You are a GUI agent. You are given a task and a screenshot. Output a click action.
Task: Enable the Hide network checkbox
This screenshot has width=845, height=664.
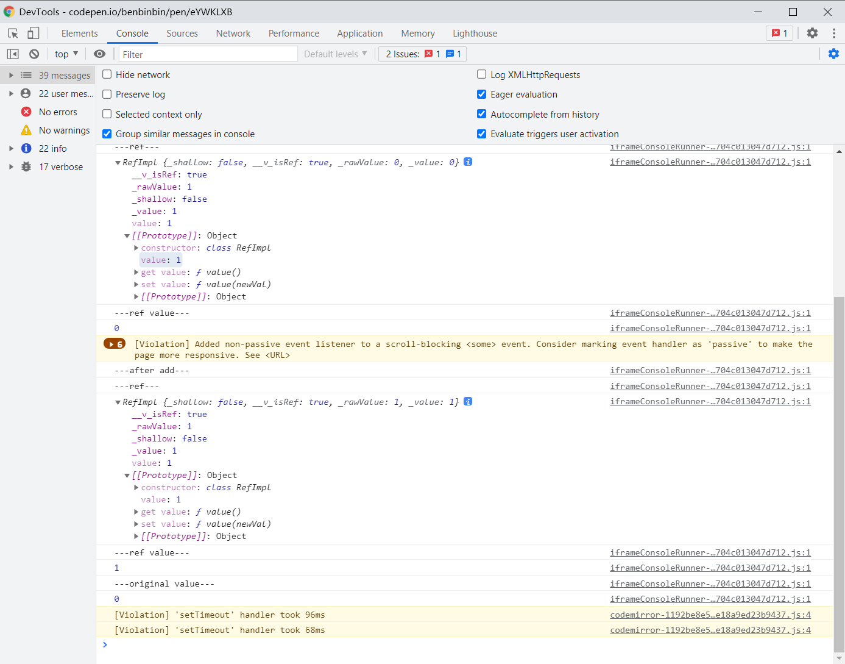pos(107,74)
